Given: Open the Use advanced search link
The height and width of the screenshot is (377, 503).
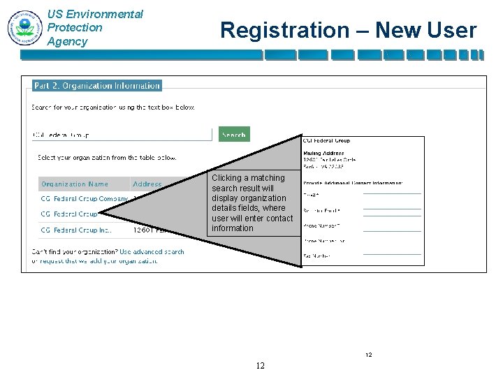Looking at the screenshot, I should tap(152, 251).
